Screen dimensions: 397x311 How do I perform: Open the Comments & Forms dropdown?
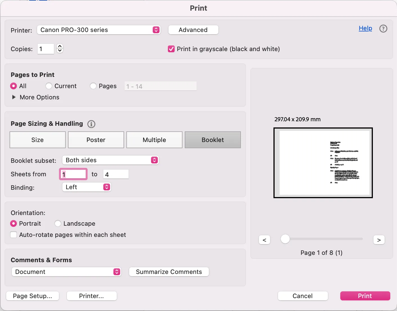[x=66, y=272]
